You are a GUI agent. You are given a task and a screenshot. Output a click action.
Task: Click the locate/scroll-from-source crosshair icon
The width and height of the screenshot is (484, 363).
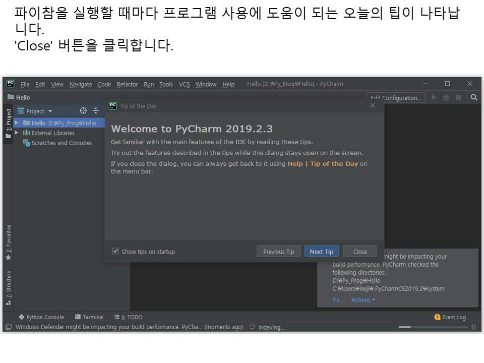coord(84,111)
